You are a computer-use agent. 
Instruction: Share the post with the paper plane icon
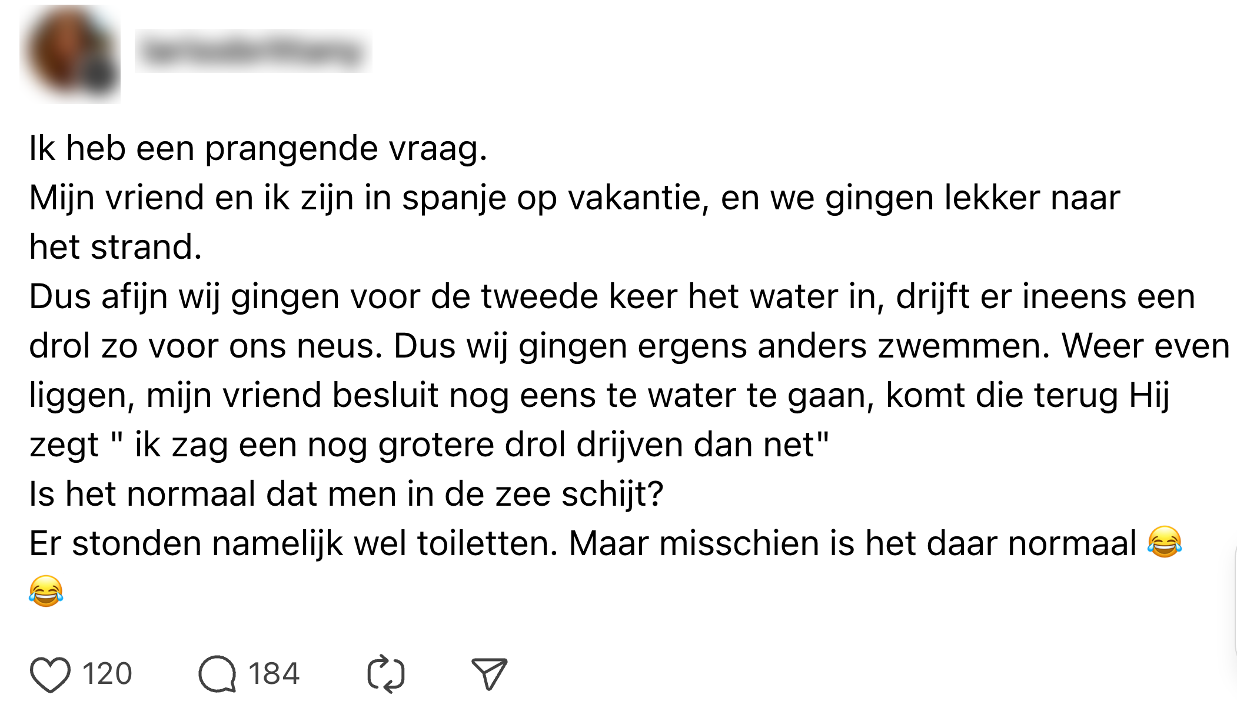489,674
